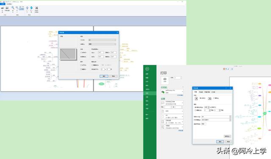
Task: Open paper size dropdown in Visio dialog
Action: pyautogui.click(x=102, y=40)
